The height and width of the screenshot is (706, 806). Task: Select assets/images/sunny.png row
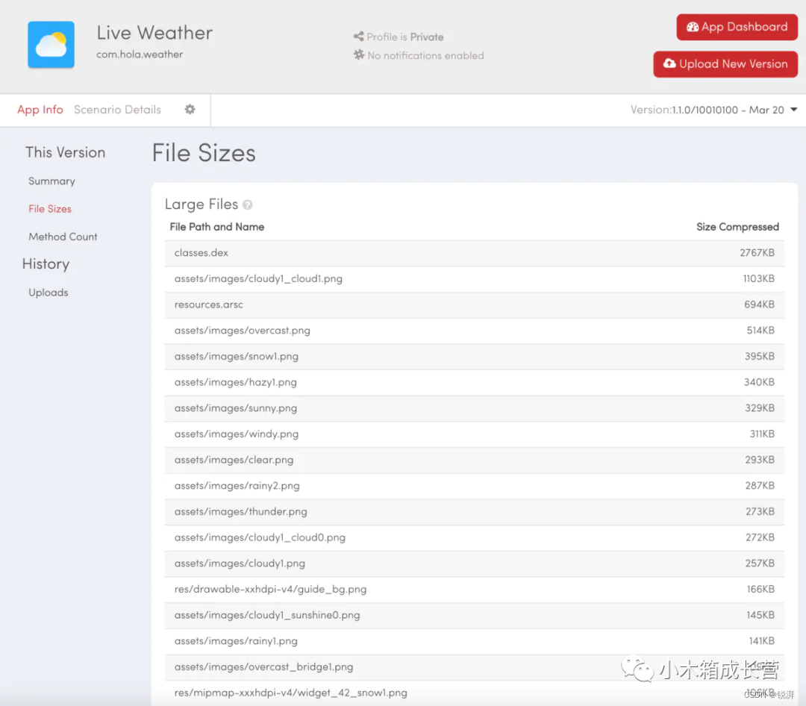[x=474, y=408]
